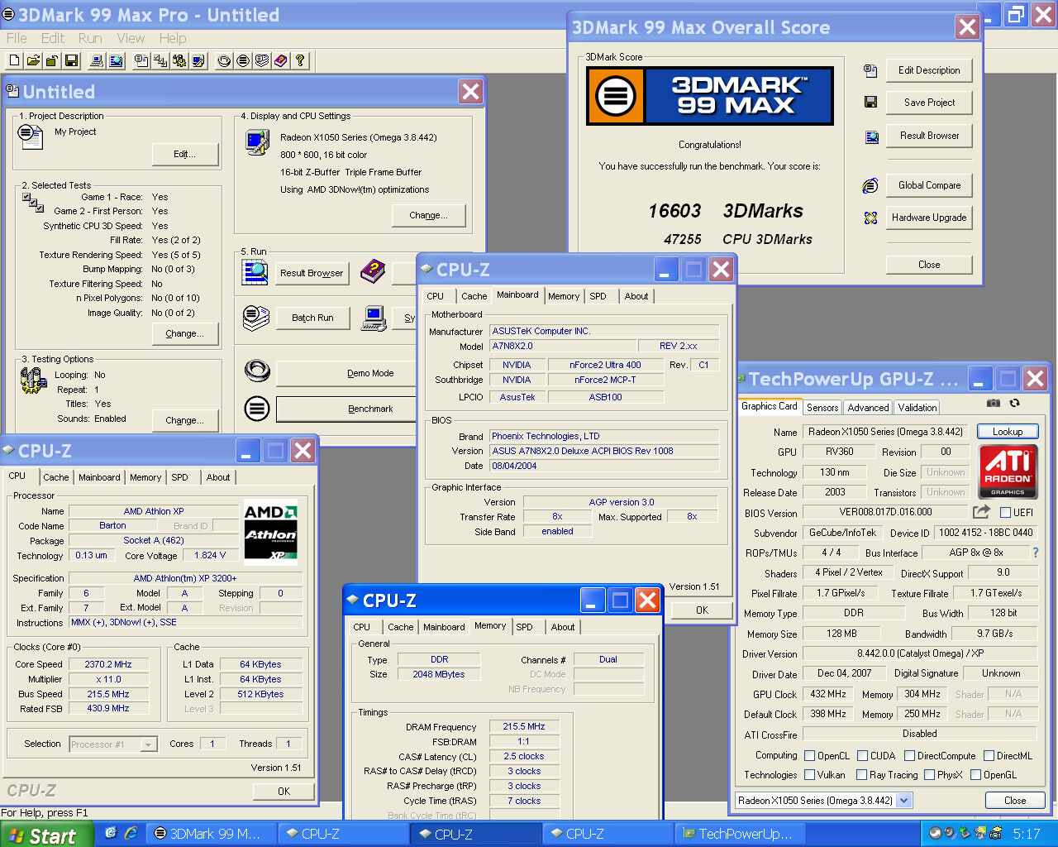Viewport: 1058px width, 847px height.
Task: Click the purple help book icon in Run section
Action: (x=373, y=270)
